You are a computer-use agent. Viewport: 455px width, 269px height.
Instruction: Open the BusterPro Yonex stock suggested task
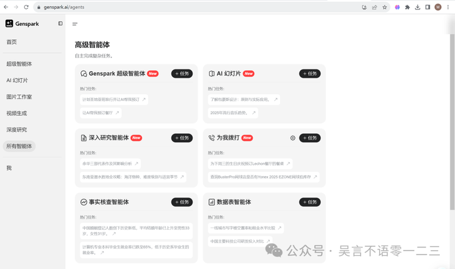(264, 177)
